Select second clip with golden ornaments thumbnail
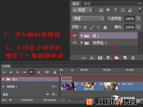 (94, 86)
